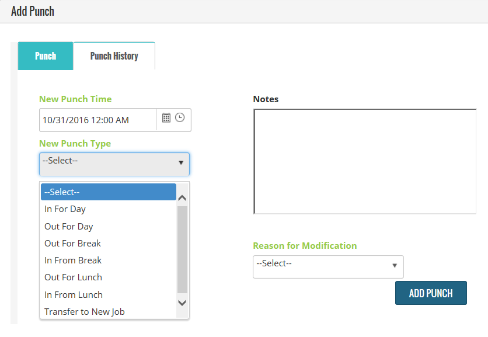Pick Out For Lunch from list
Viewport: 488px width, 337px height.
[x=74, y=277]
